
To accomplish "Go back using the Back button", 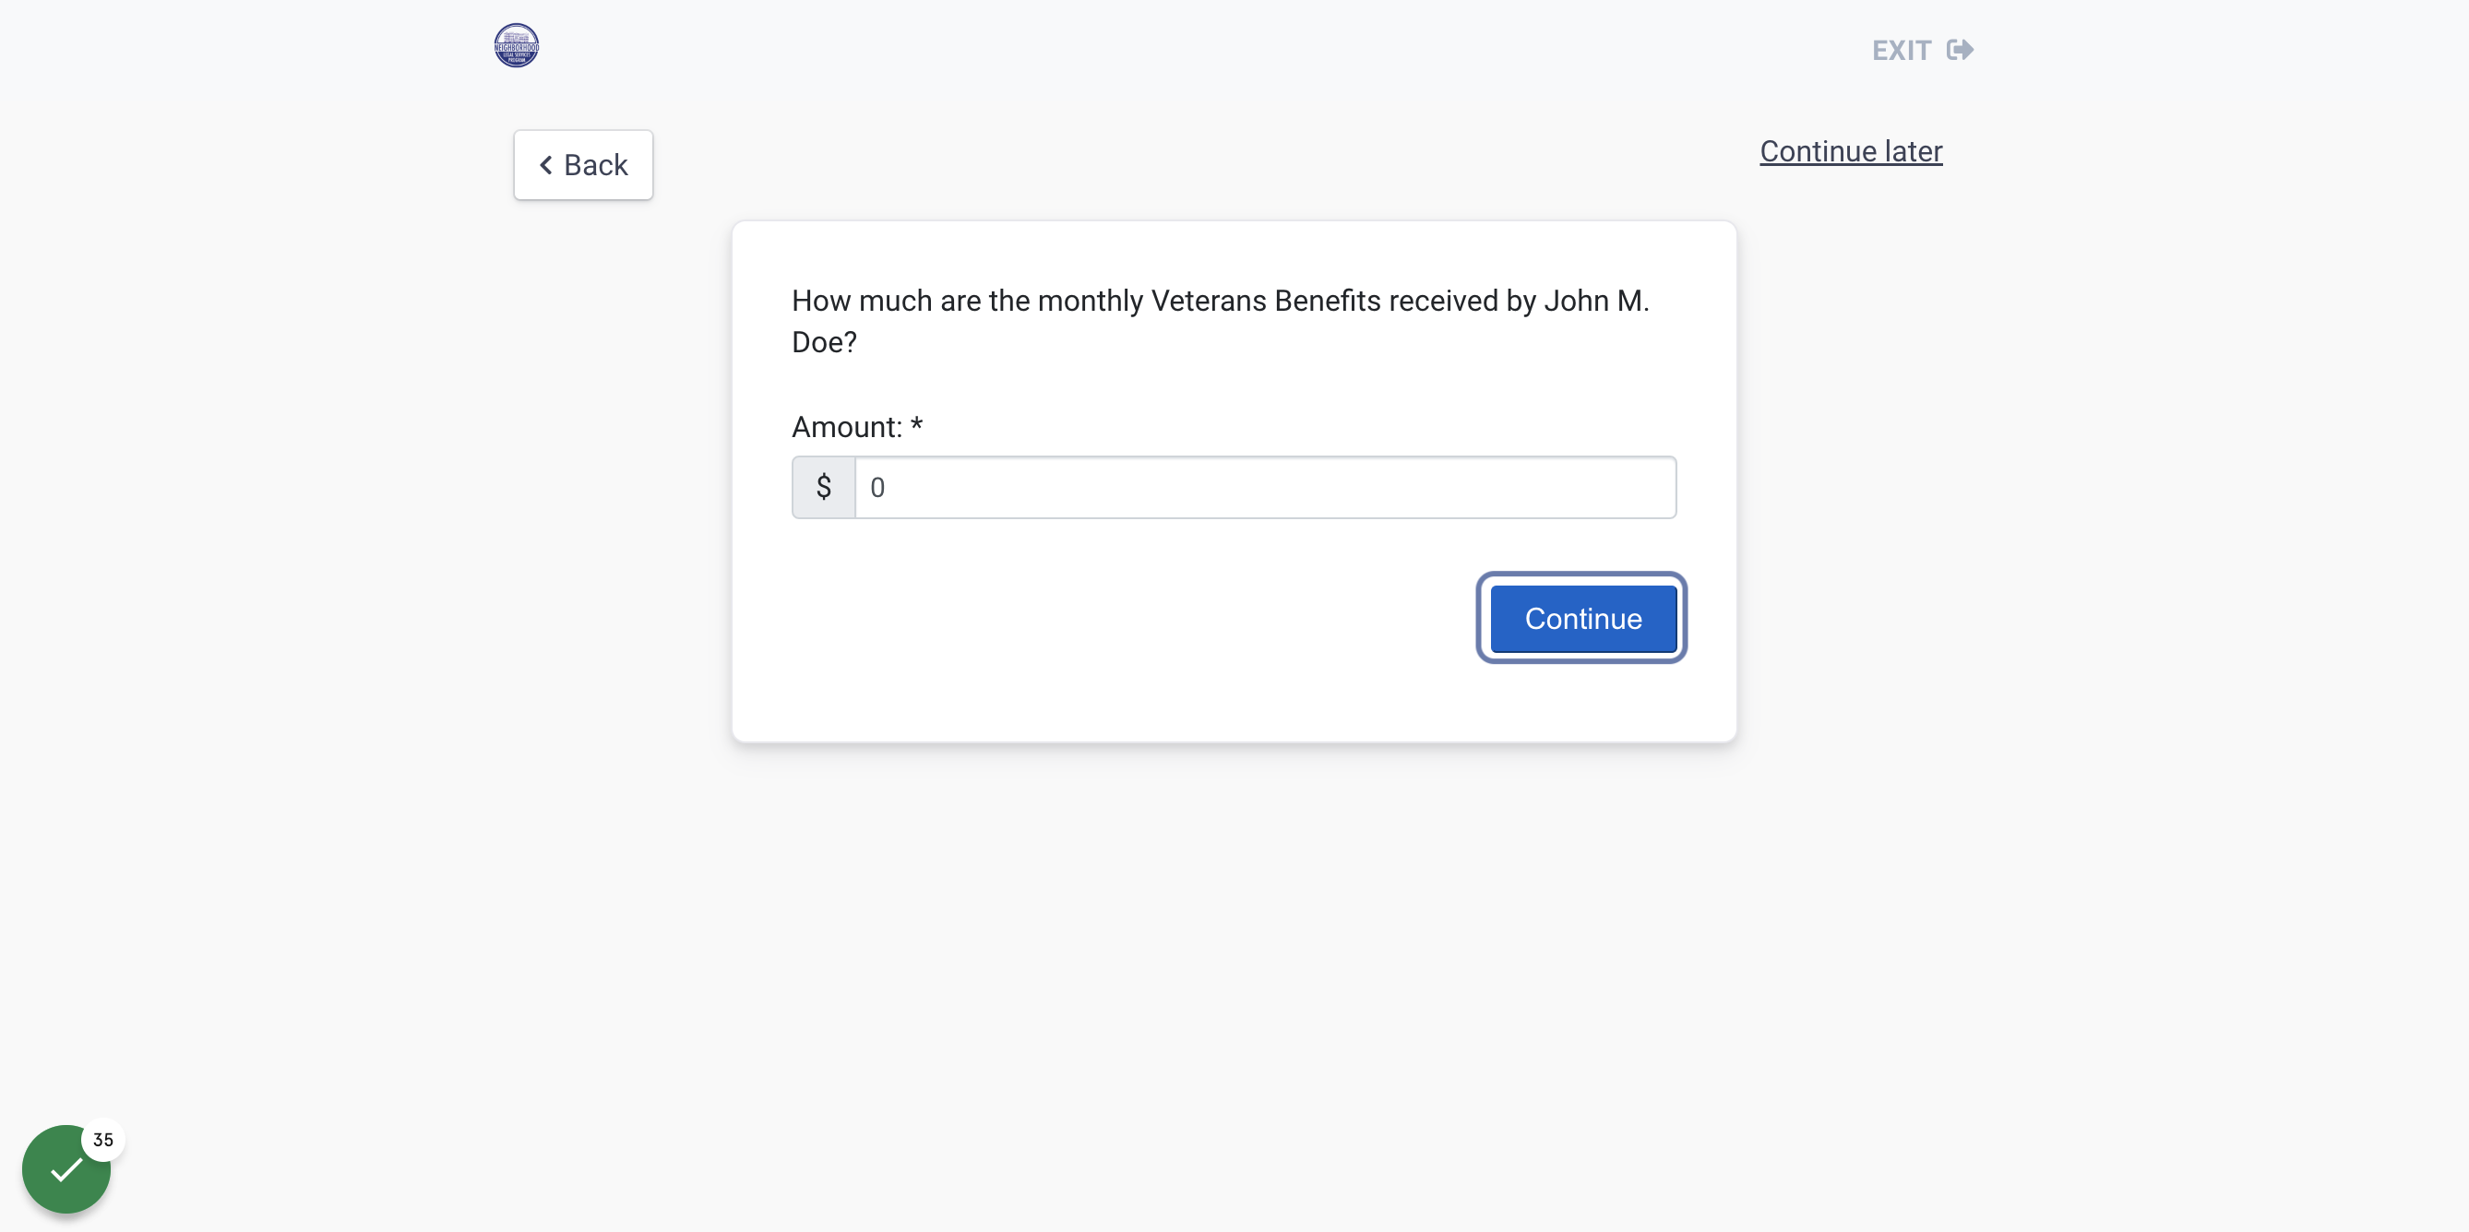I will [583, 165].
